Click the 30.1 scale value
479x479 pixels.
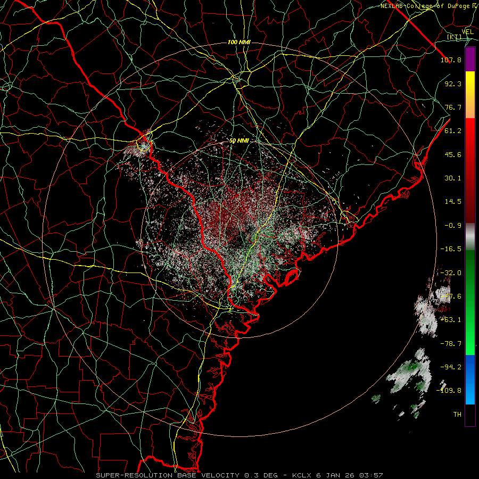click(453, 178)
